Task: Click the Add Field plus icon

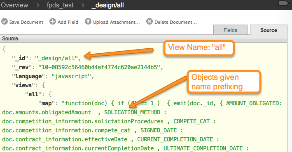Action: tap(53, 21)
